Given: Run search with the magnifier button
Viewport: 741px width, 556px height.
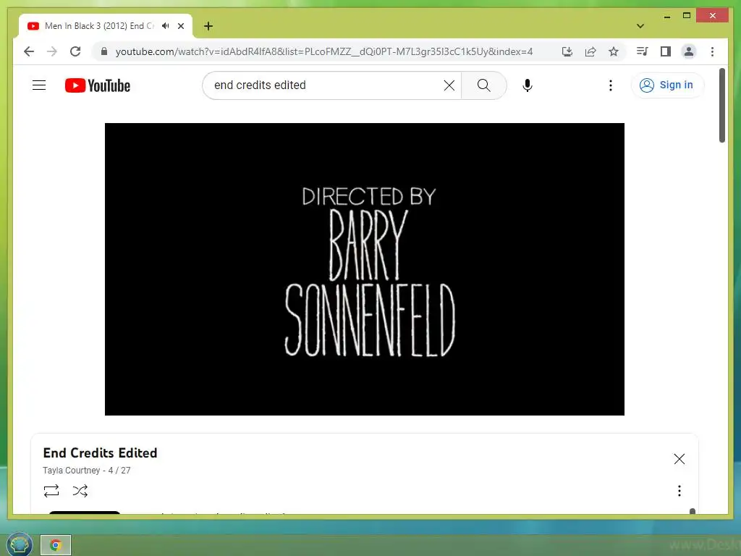Looking at the screenshot, I should pos(483,85).
